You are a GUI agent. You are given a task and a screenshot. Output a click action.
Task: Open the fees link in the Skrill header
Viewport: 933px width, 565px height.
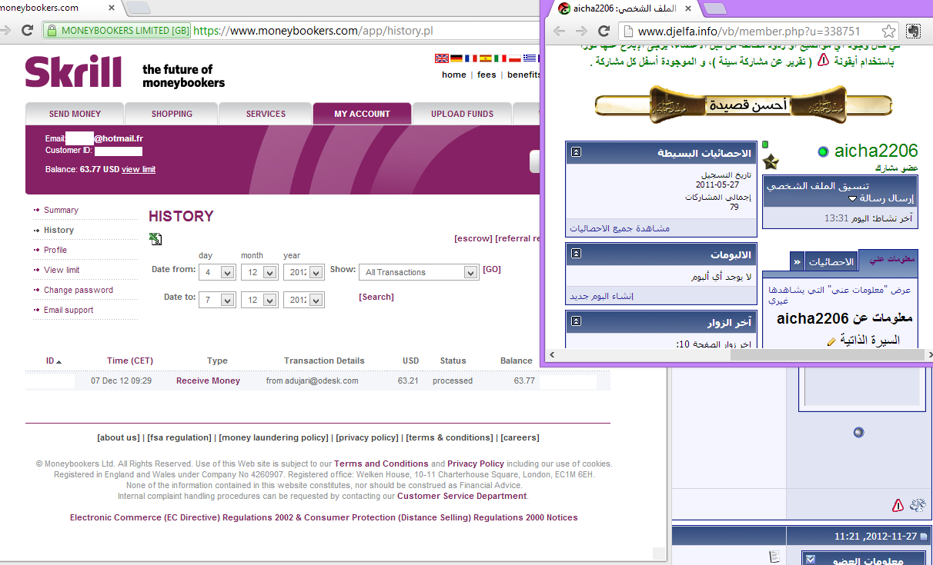coord(487,75)
